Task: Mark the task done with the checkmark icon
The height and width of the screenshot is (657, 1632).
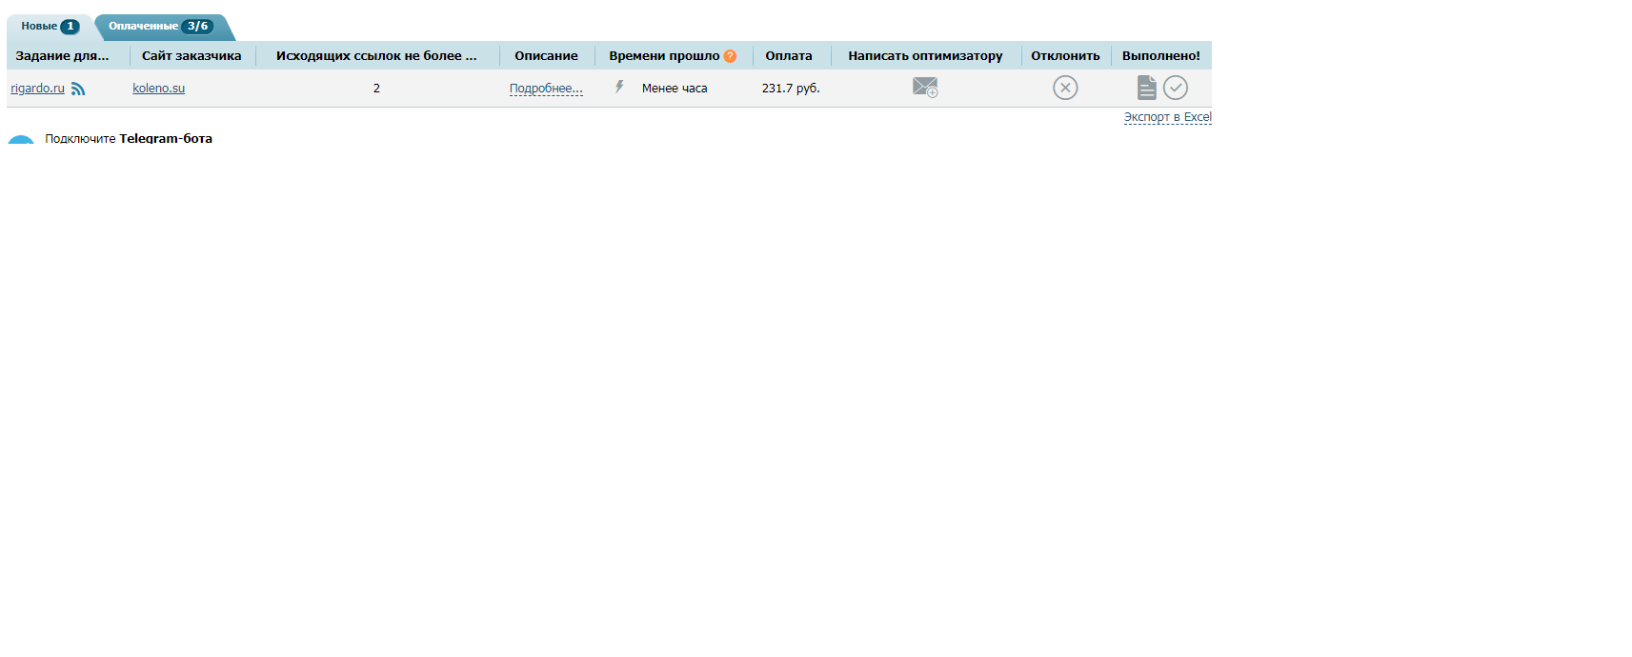Action: (1176, 88)
